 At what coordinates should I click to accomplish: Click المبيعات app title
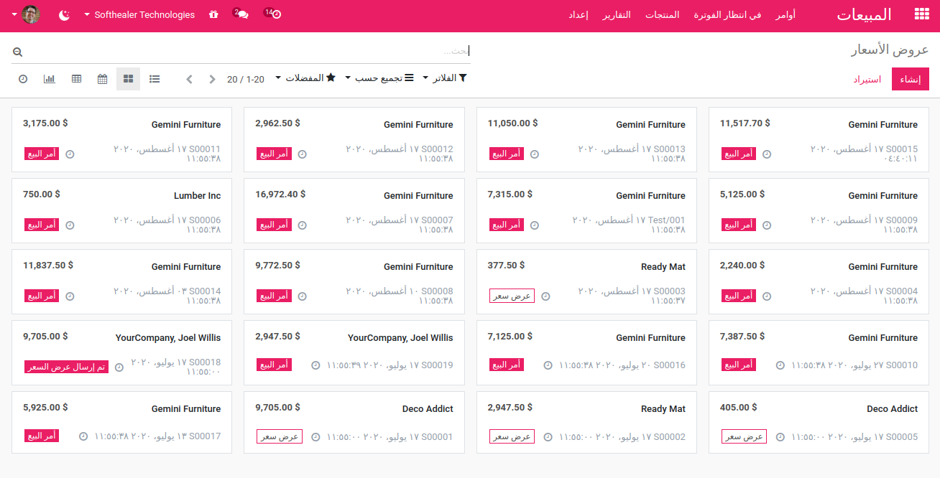[x=864, y=14]
